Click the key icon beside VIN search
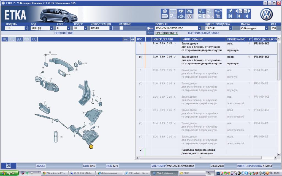Screen dimensions: 282x176 click(150, 28)
